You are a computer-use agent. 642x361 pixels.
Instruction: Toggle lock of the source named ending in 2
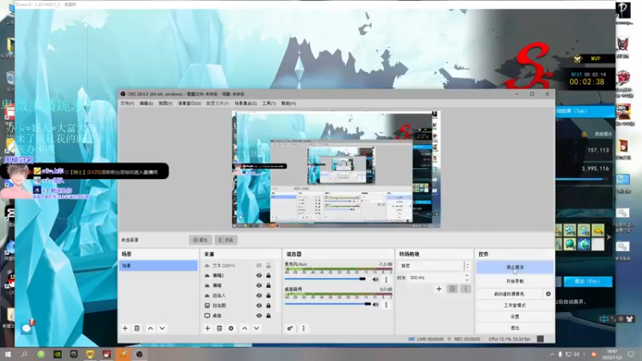pos(269,275)
